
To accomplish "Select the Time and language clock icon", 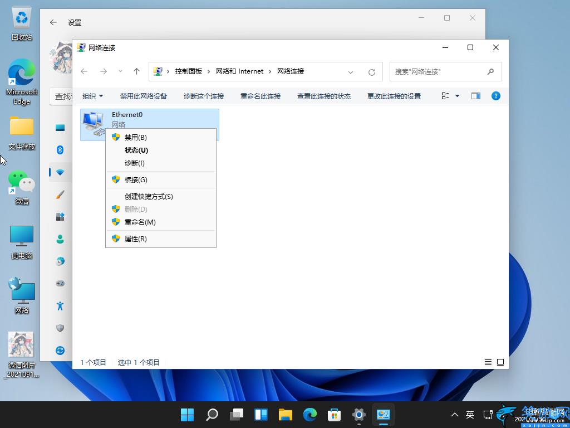I will (x=60, y=261).
